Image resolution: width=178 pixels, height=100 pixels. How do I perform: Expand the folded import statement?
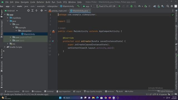point(68,21)
